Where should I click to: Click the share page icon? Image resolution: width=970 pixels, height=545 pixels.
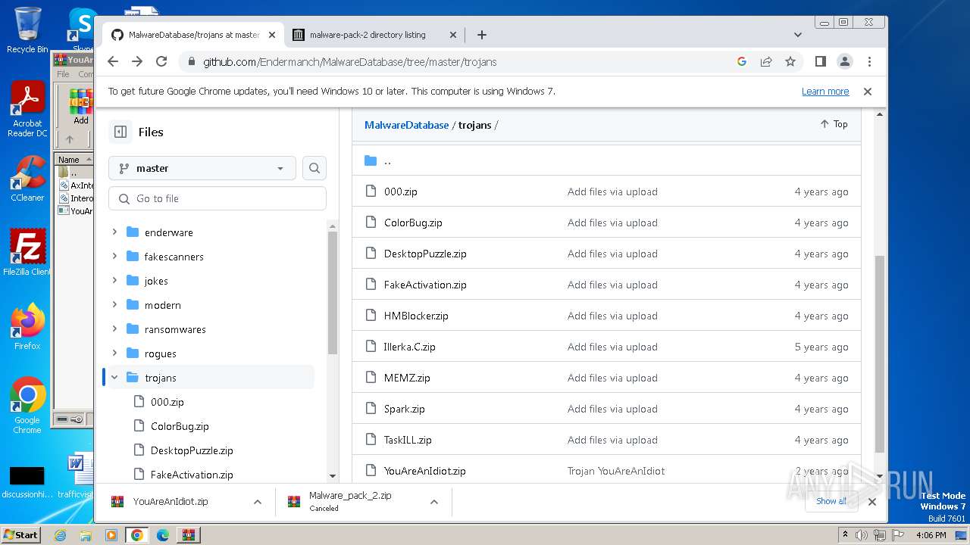tap(766, 61)
